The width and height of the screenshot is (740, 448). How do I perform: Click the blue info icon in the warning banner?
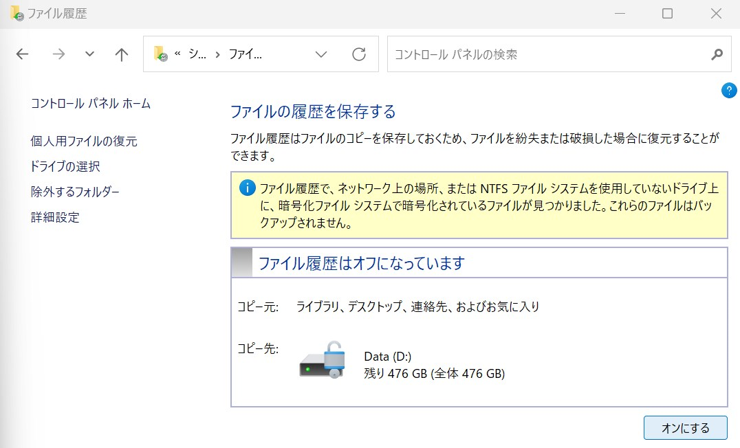(x=248, y=187)
